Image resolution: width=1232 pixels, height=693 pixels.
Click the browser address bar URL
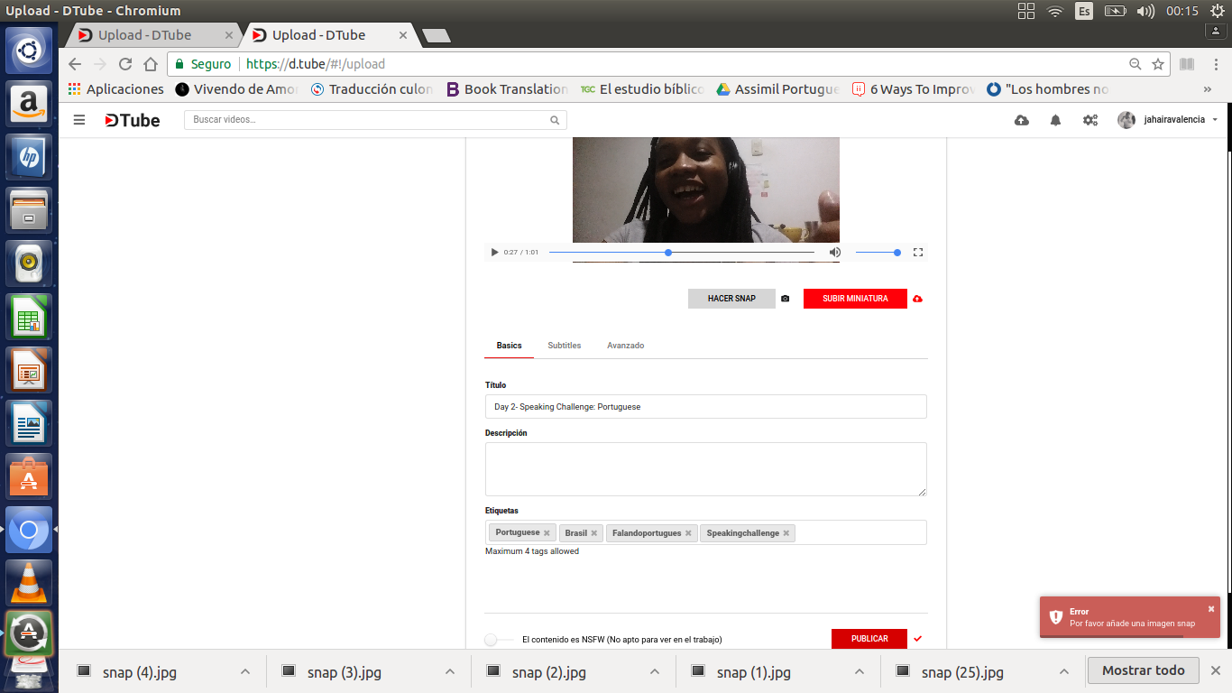pyautogui.click(x=316, y=64)
